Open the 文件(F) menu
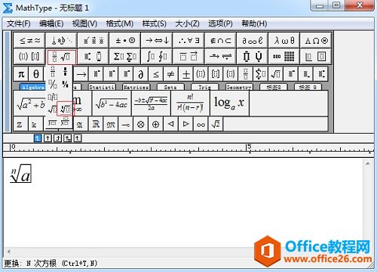Screen dimensions: 377x272 click(x=19, y=23)
